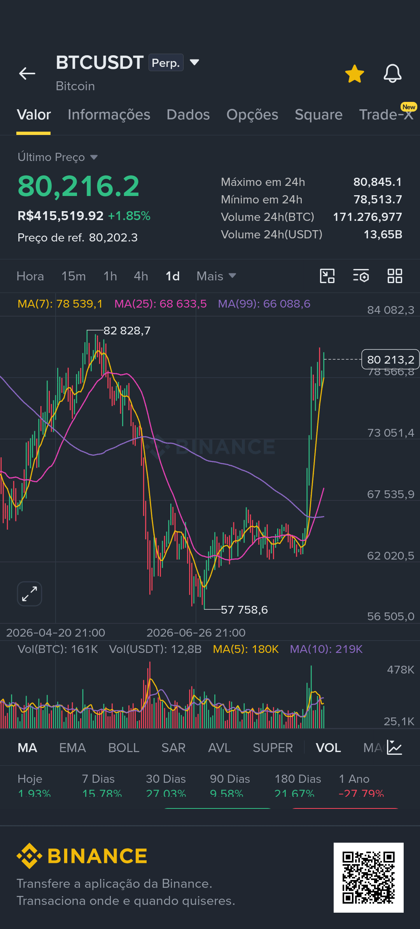Select the 4h chart interval
This screenshot has width=420, height=929.
click(x=141, y=276)
